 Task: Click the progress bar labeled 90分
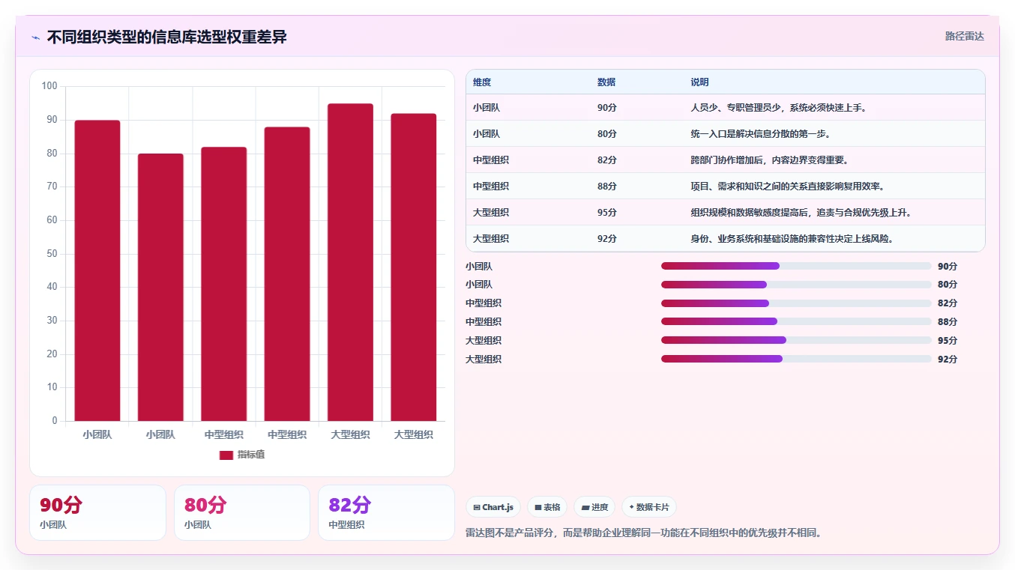click(x=796, y=266)
